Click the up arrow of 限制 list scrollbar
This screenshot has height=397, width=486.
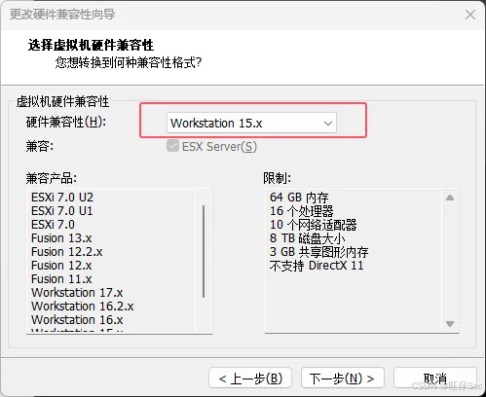[x=450, y=198]
